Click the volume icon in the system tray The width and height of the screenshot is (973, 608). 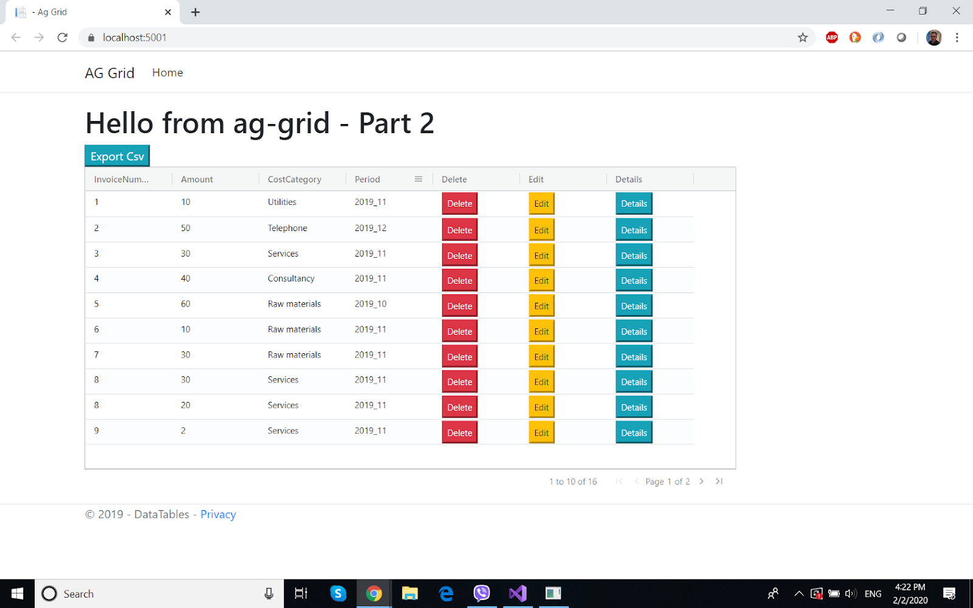pyautogui.click(x=851, y=593)
